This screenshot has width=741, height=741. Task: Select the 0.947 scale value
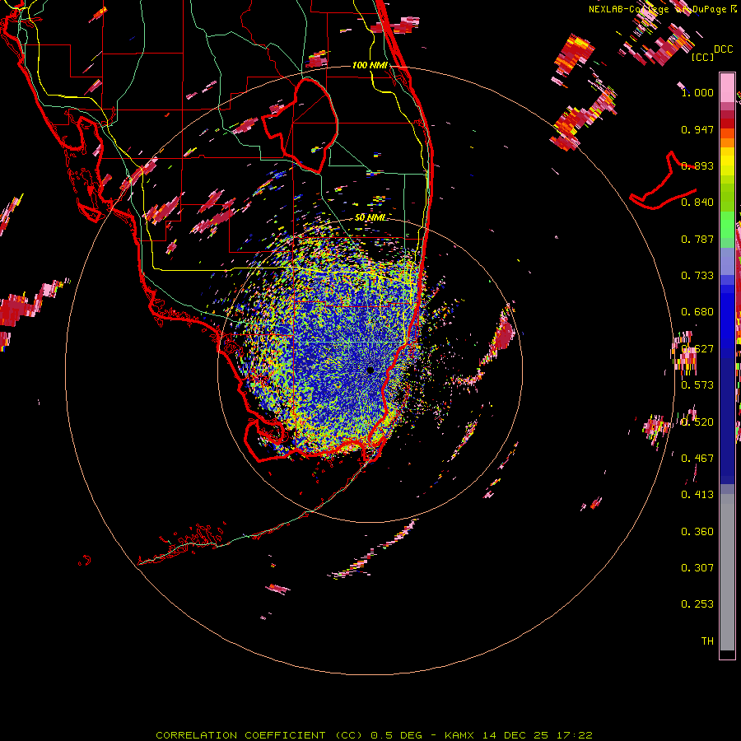[x=697, y=129]
